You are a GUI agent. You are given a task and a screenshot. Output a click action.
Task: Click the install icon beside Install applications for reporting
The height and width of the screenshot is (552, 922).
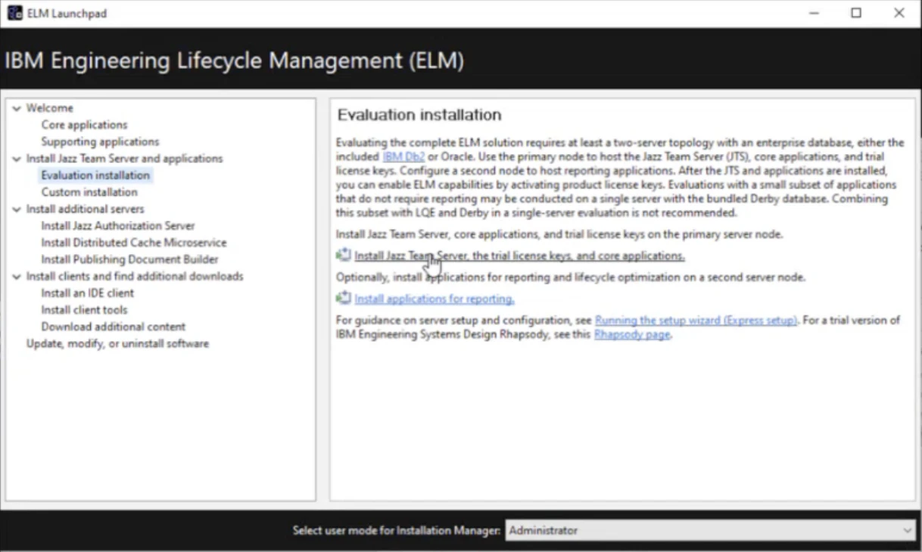coord(344,299)
